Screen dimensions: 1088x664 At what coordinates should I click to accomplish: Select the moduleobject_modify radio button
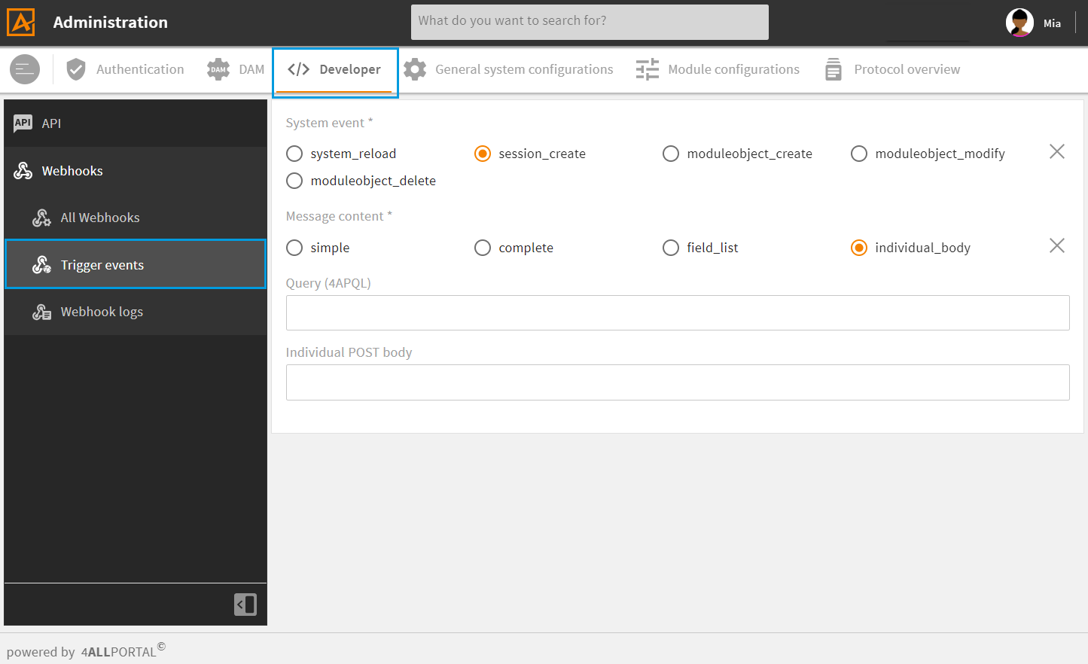click(859, 154)
